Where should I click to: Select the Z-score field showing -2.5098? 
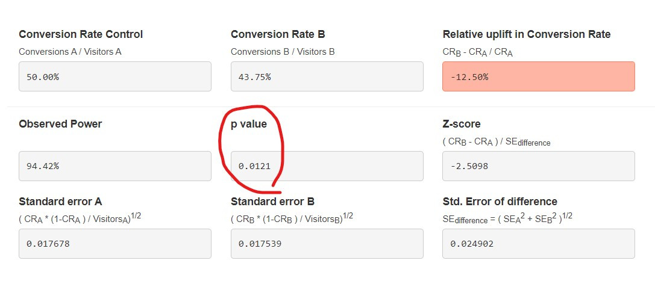point(538,165)
